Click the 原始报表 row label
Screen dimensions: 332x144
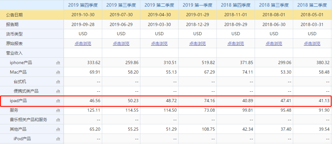pos(14,44)
